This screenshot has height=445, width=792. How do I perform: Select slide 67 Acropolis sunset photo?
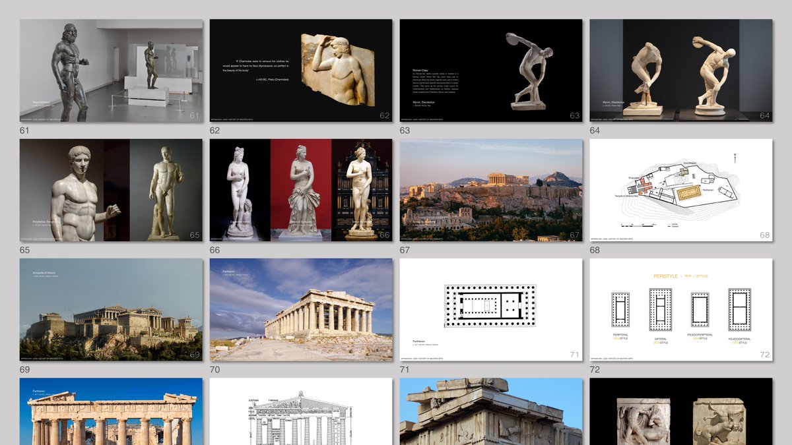click(x=491, y=190)
